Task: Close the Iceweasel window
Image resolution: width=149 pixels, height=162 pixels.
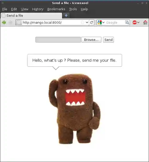Action: coord(147,3)
